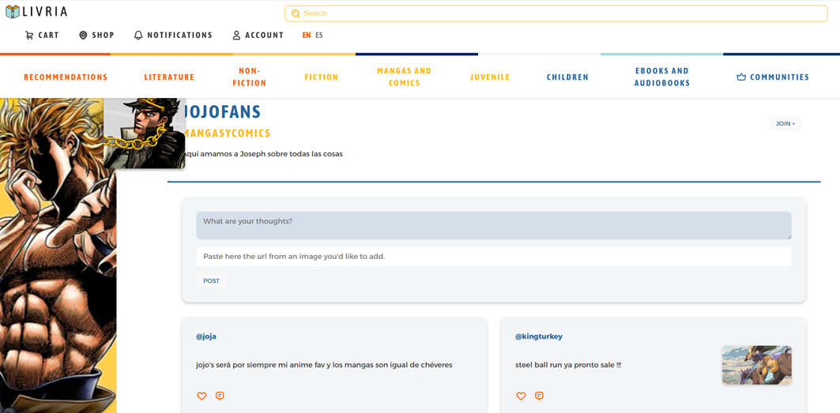Screen dimensions: 840x413
Task: Open the Mangas and Comics category
Action: click(x=405, y=77)
